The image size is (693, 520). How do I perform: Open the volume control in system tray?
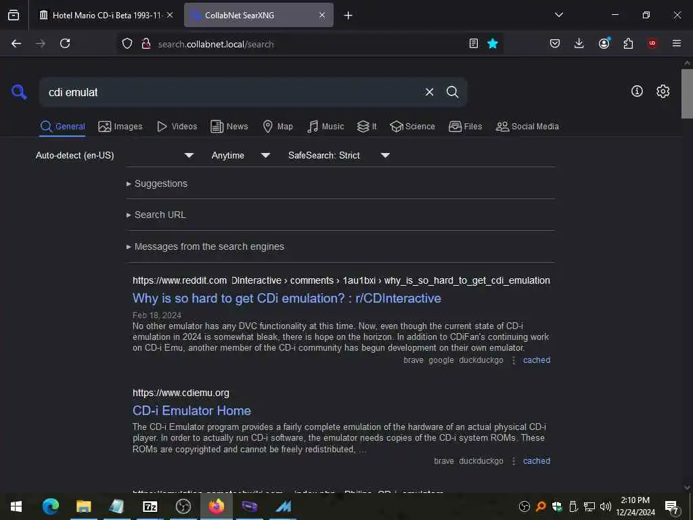pyautogui.click(x=605, y=506)
